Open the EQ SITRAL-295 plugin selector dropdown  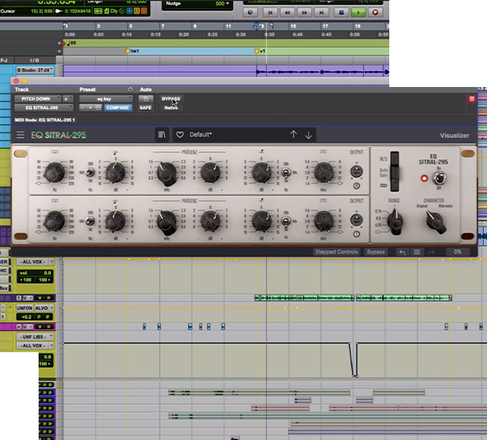tap(44, 108)
